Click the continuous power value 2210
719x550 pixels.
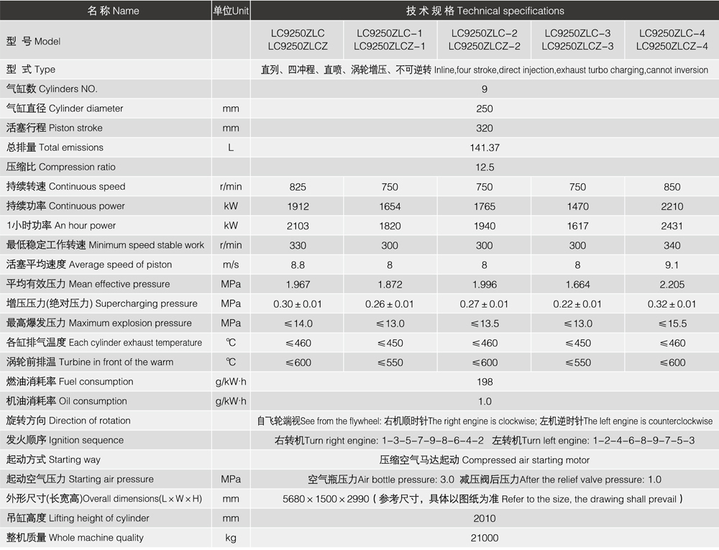click(x=672, y=206)
